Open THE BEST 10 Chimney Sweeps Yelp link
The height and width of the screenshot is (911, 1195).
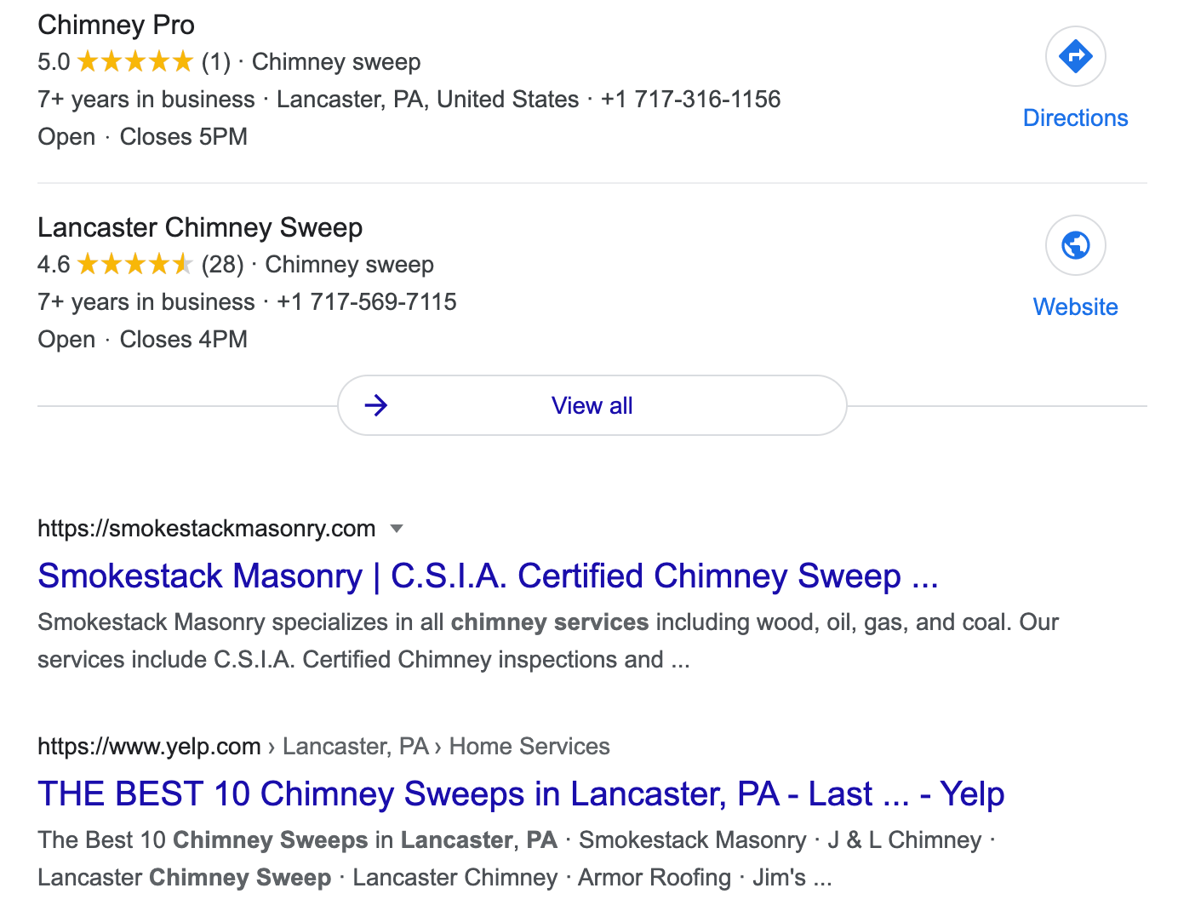click(x=521, y=794)
